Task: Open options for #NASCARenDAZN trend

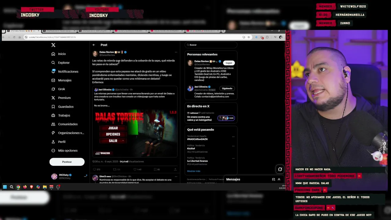Action: (x=233, y=137)
